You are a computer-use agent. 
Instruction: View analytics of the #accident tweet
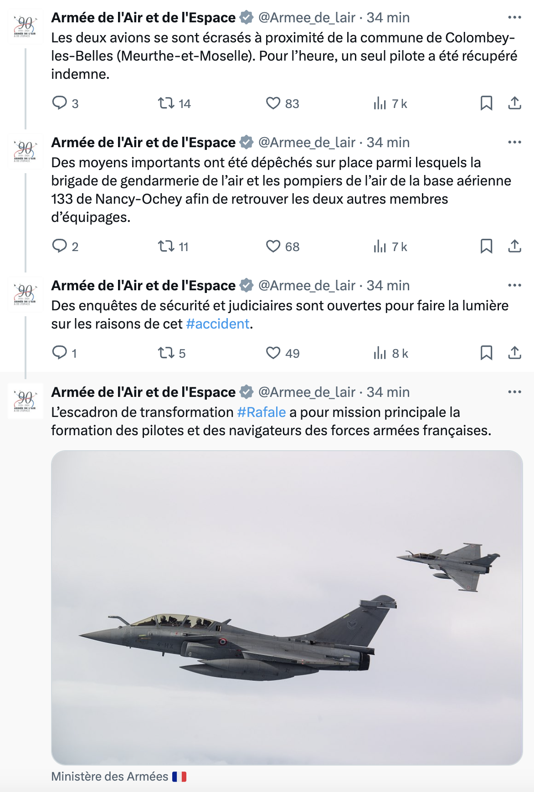coord(380,353)
